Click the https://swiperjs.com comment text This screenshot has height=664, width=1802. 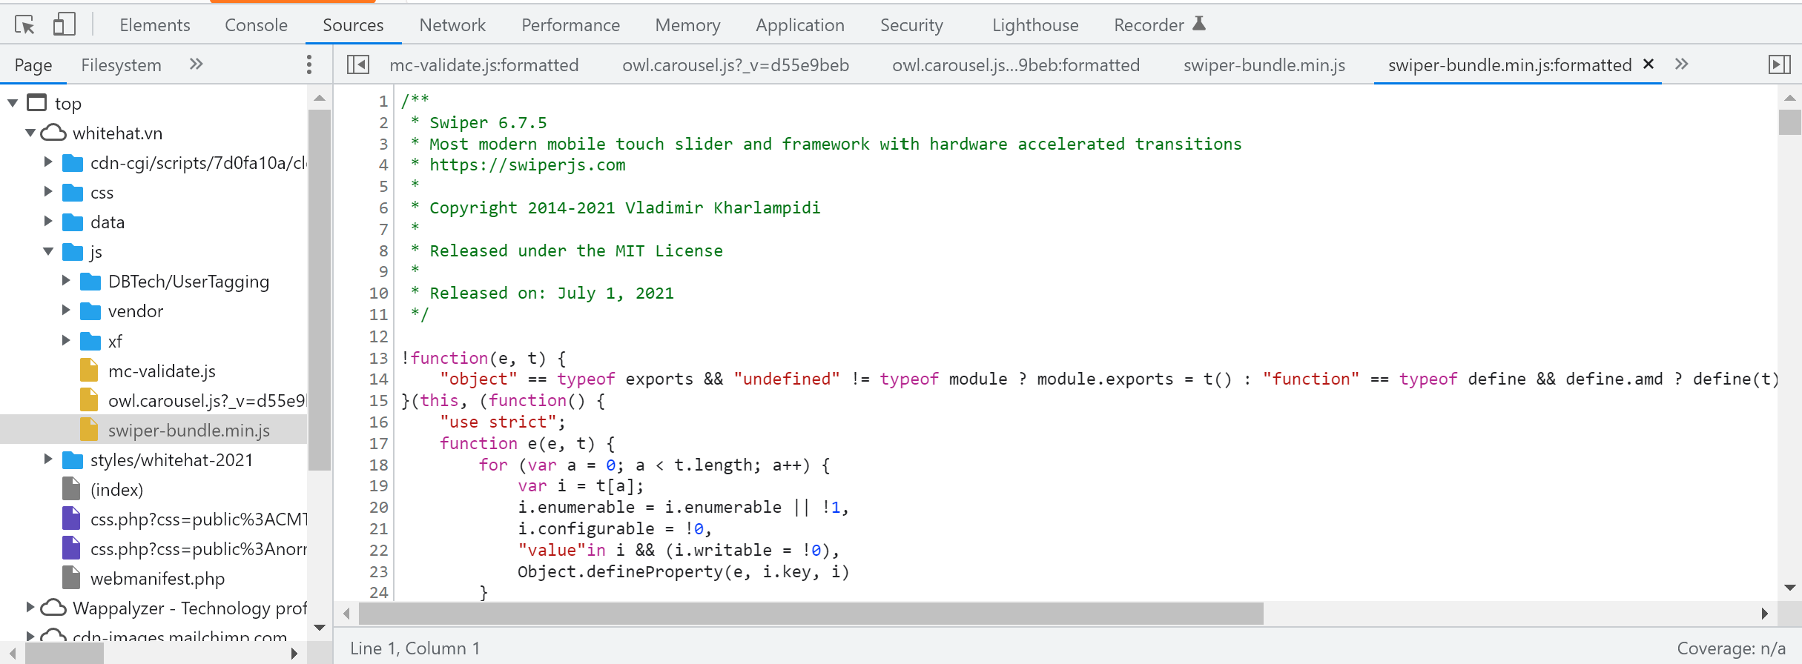(527, 165)
